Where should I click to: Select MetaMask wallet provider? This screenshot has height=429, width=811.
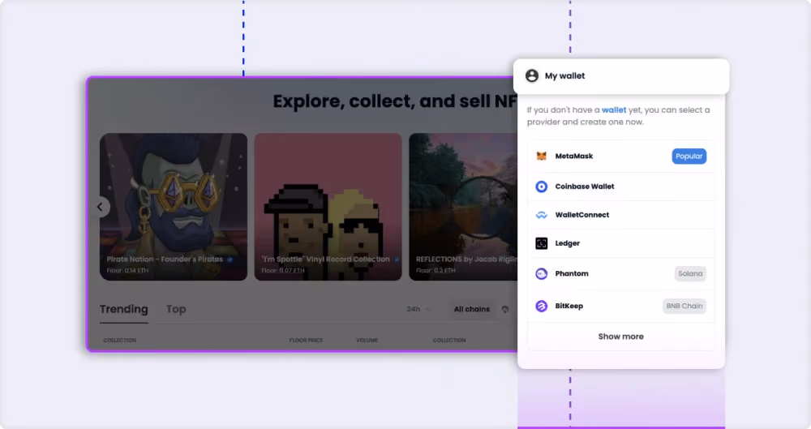[x=620, y=156]
